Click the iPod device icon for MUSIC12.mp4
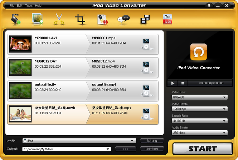The width and height of the screenshot is (238, 160). (x=146, y=68)
